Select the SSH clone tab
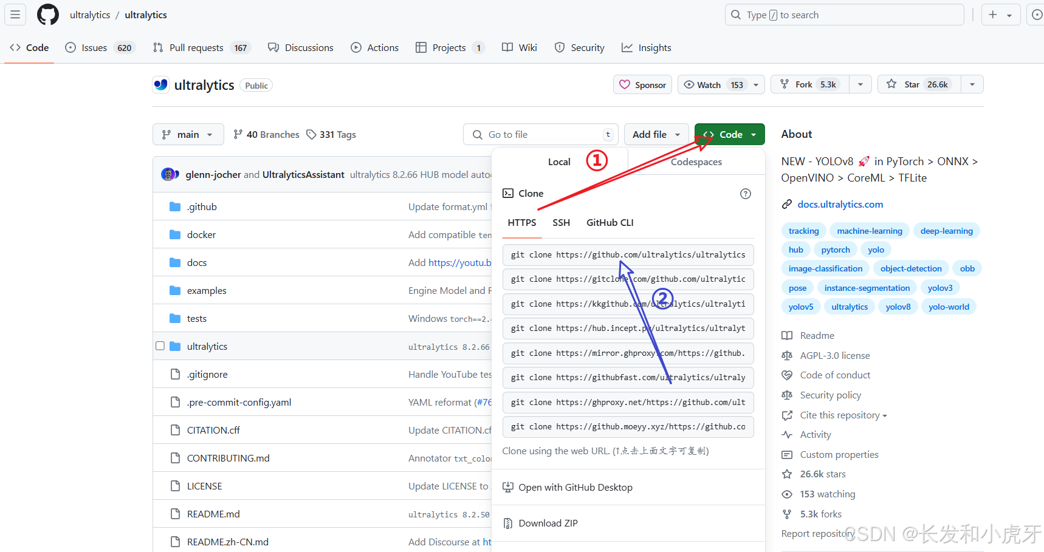This screenshot has height=552, width=1044. [561, 223]
